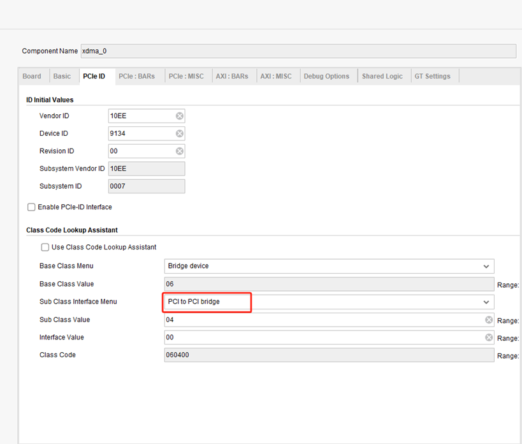522x444 pixels.
Task: Switch to the PCIe : BARs tab
Action: [x=137, y=77]
